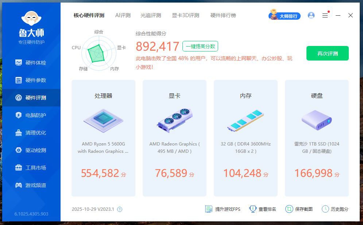The width and height of the screenshot is (363, 225).
Task: Click the 保存截图 link
Action: click(x=299, y=209)
